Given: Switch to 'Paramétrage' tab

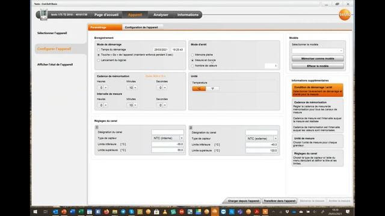Looking at the screenshot, I should tap(105, 28).
